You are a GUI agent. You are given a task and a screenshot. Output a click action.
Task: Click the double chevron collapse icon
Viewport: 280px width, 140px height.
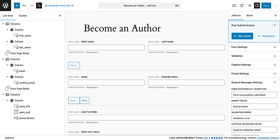point(249,6)
